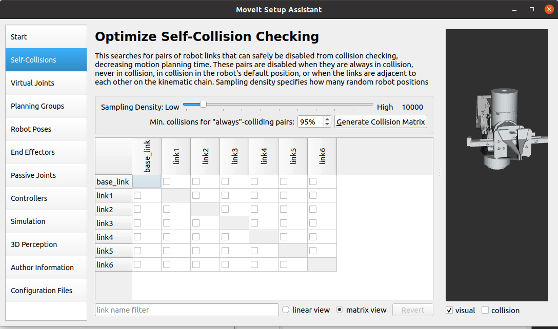
Task: Check link4 row, link5 column checkbox
Action: pyautogui.click(x=284, y=237)
